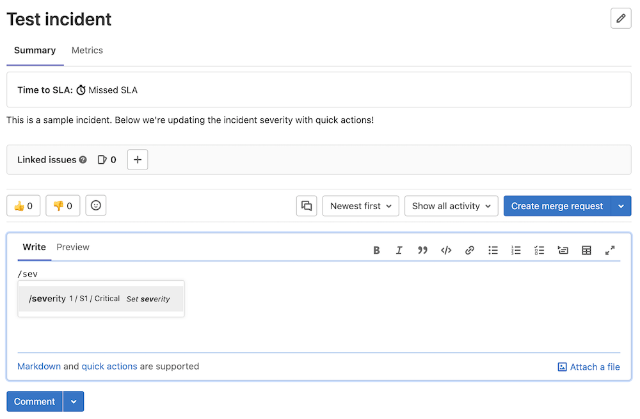
Task: Open the quick actions help link
Action: [109, 366]
